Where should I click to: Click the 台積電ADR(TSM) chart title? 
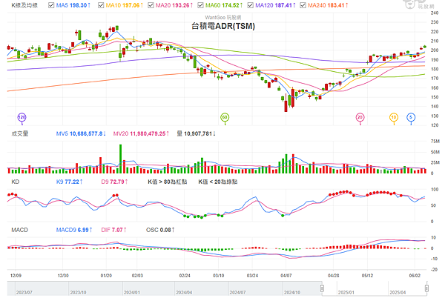(x=223, y=26)
